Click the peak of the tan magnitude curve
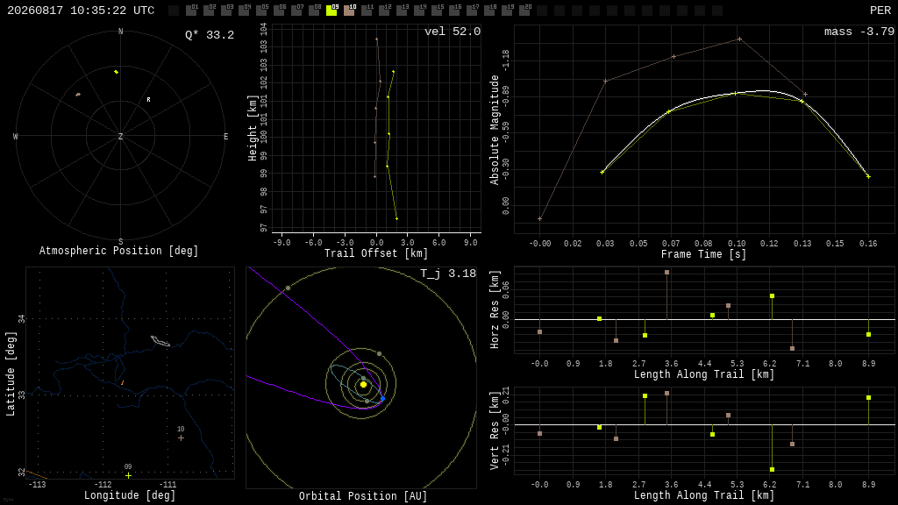The height and width of the screenshot is (505, 898). click(x=739, y=39)
